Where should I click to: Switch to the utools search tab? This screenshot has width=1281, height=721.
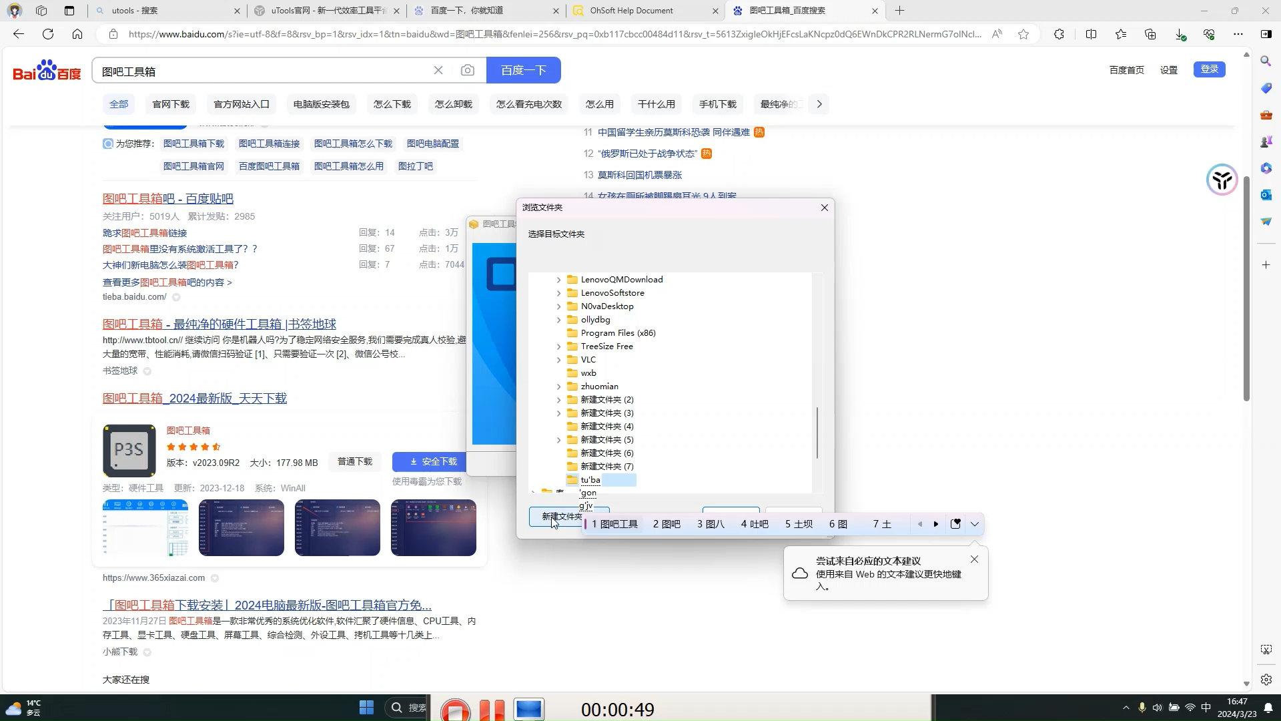coord(167,11)
